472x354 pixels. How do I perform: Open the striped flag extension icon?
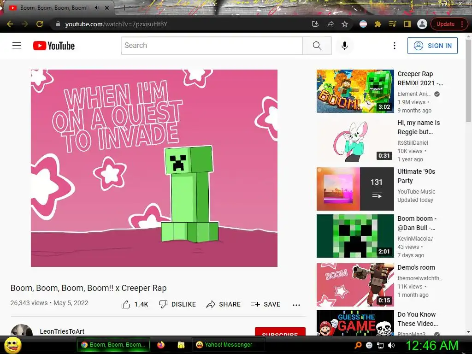coord(363,24)
